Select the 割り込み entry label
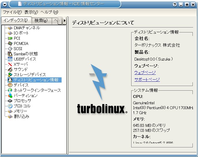The image size is (198, 157). click(x=21, y=116)
